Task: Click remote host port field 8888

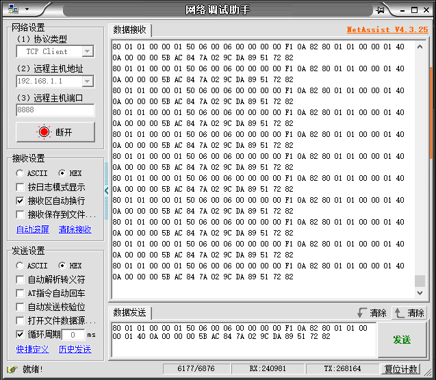Action: [55, 110]
